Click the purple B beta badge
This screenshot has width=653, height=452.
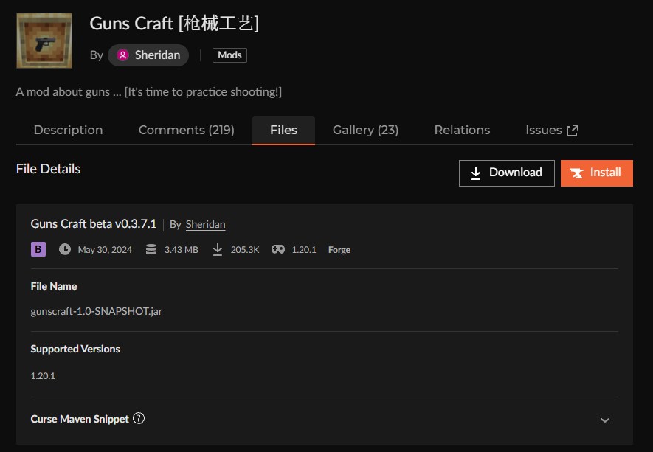(x=37, y=249)
